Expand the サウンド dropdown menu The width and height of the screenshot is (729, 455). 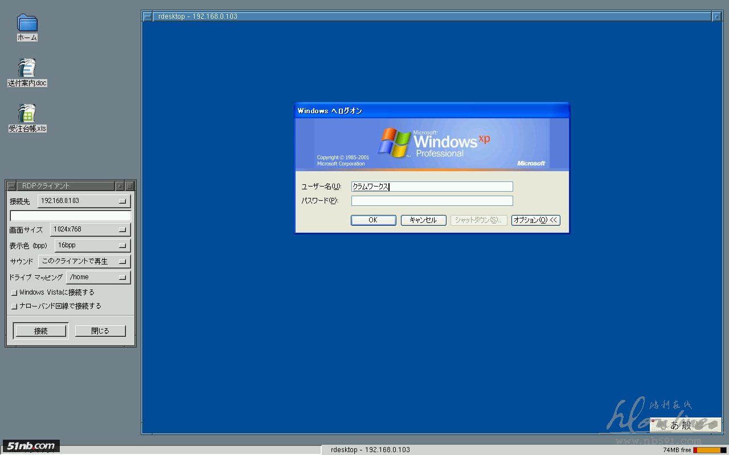[84, 262]
